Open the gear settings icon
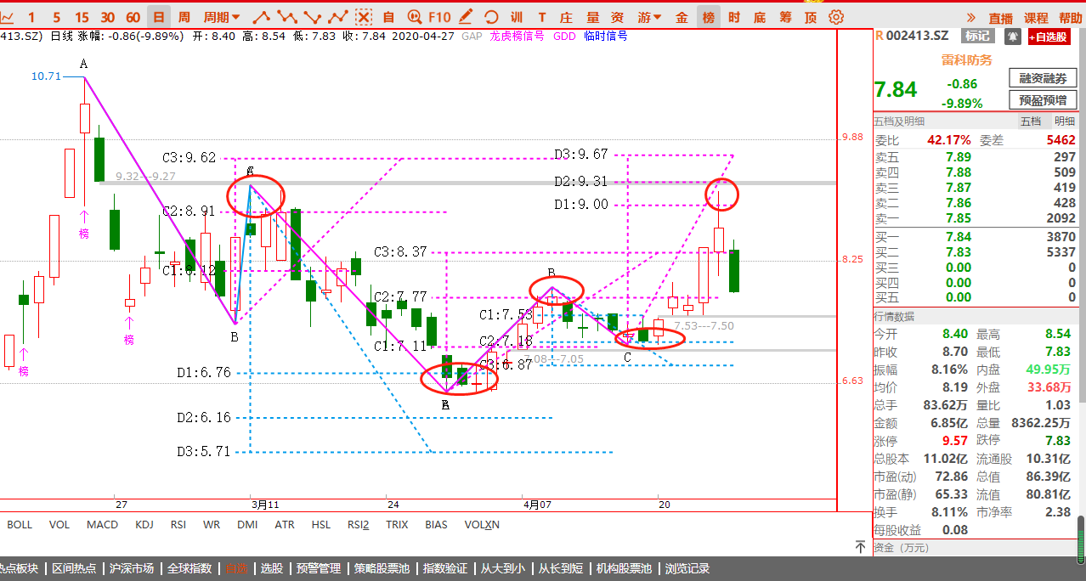The width and height of the screenshot is (1086, 581). coord(836,16)
